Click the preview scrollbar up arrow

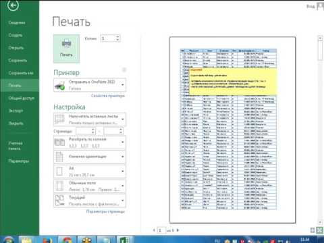[320, 38]
